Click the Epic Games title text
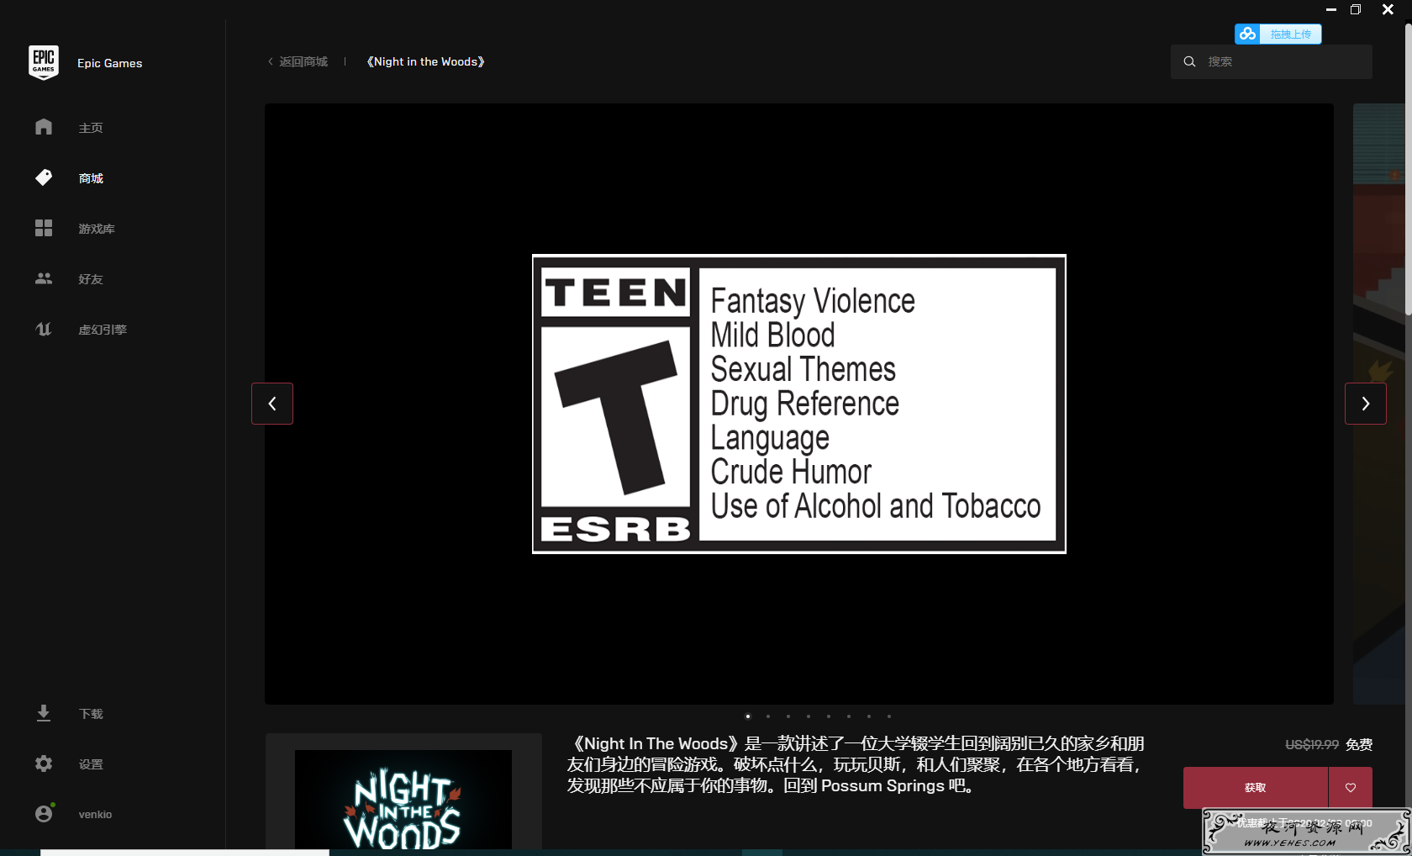Image resolution: width=1412 pixels, height=856 pixels. [110, 63]
